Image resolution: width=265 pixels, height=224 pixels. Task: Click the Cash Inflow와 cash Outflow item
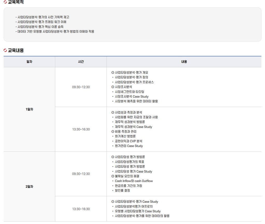tap(134, 181)
